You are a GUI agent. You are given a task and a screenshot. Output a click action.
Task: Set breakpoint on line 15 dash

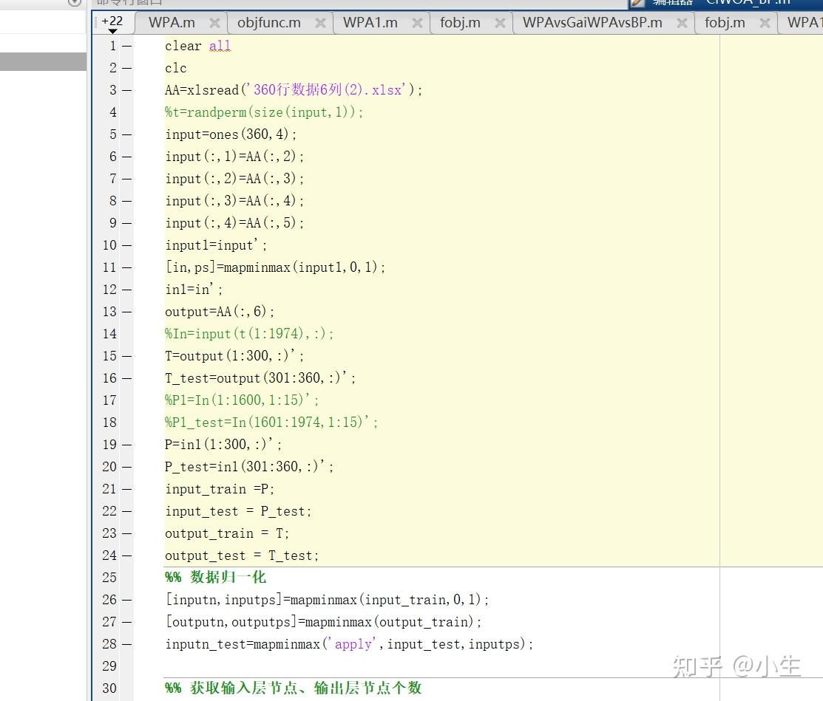coord(126,356)
